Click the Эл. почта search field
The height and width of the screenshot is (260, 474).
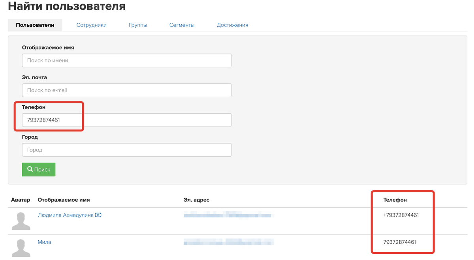(126, 90)
